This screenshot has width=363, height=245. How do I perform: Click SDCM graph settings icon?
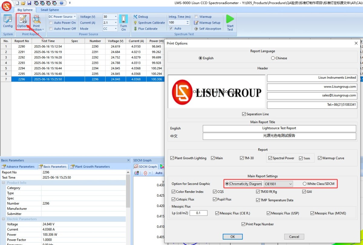pos(137,173)
